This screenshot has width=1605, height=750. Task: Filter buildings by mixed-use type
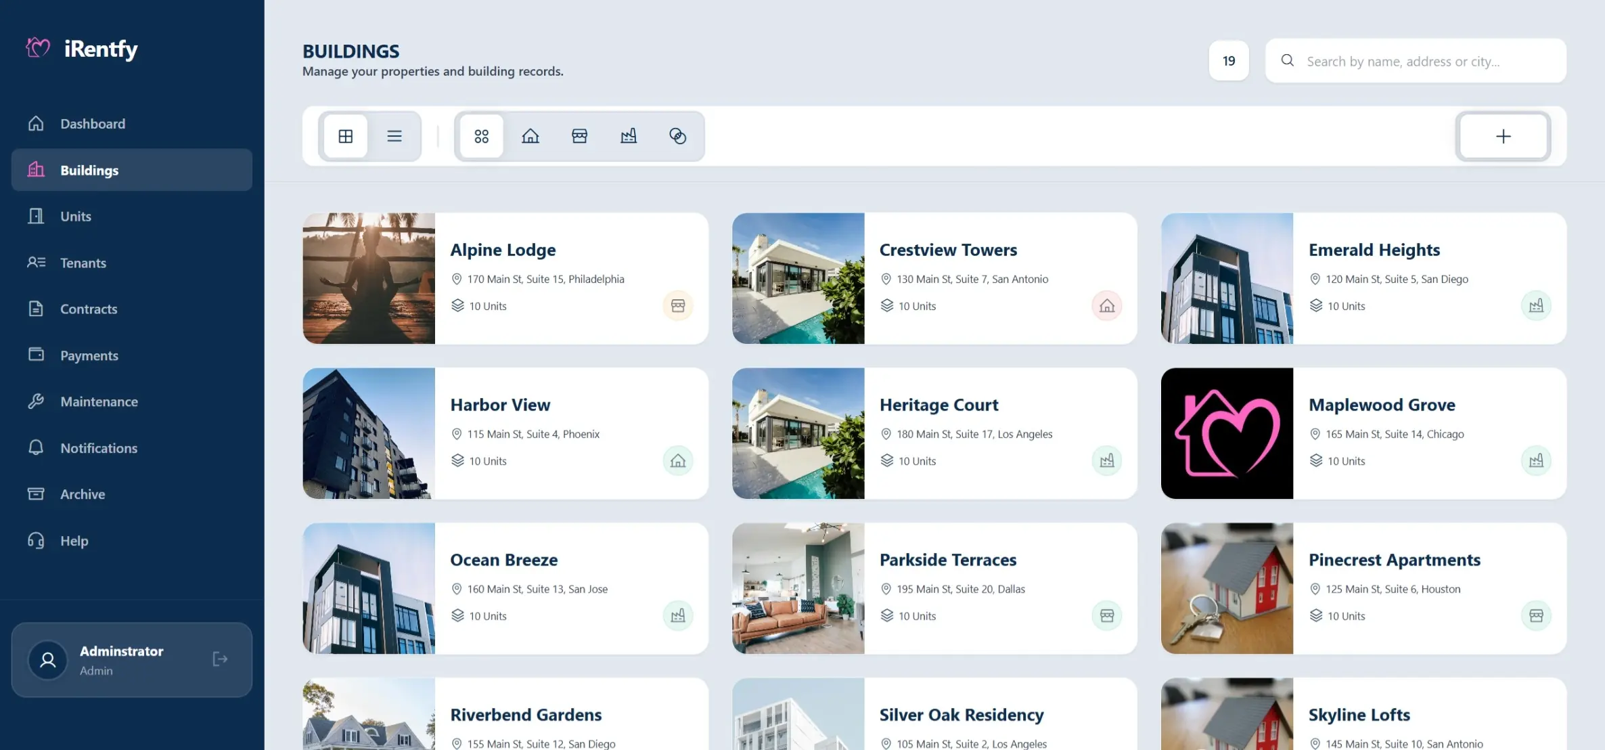678,136
